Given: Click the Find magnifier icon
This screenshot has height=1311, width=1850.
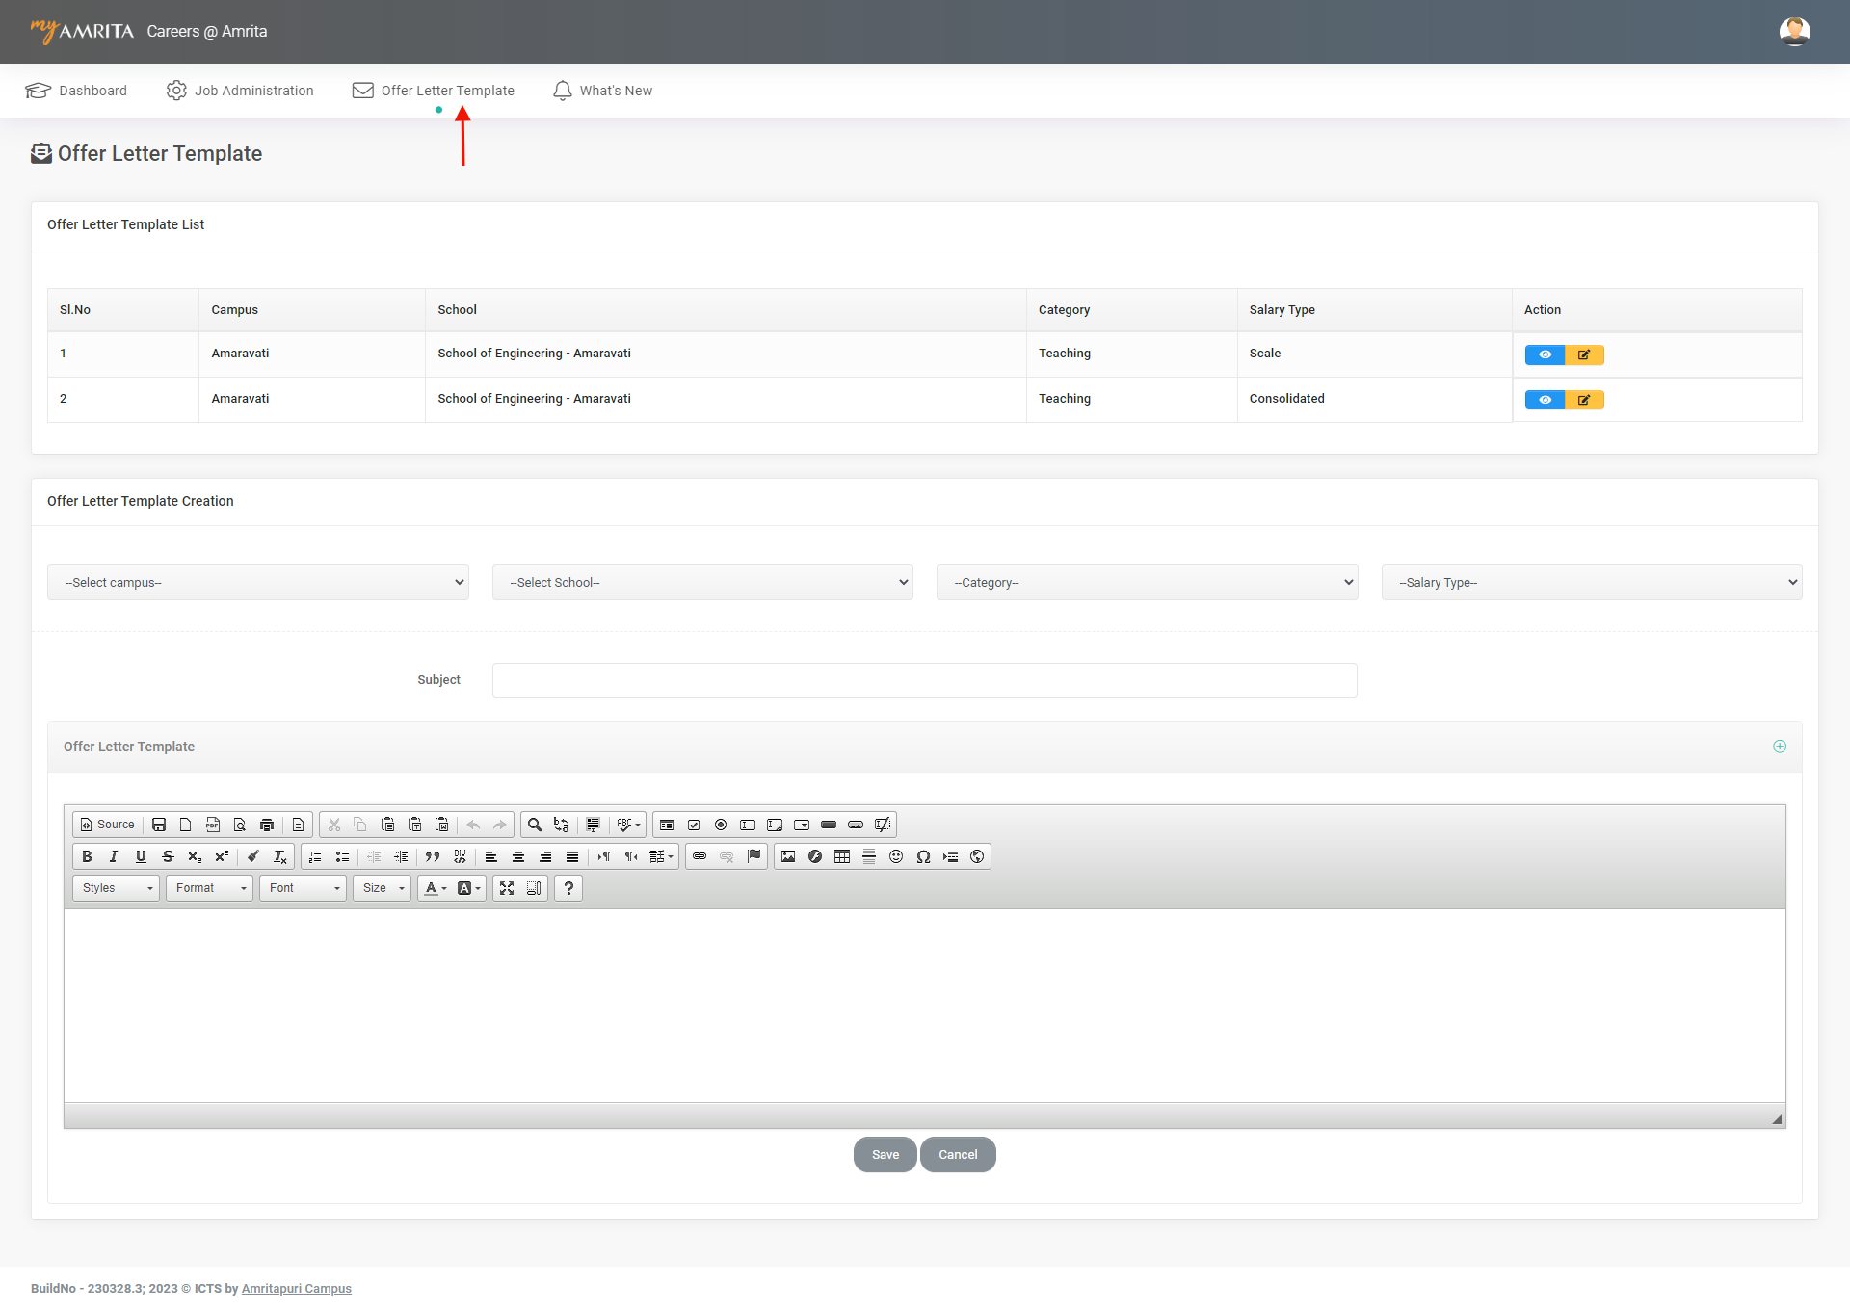Looking at the screenshot, I should 535,825.
